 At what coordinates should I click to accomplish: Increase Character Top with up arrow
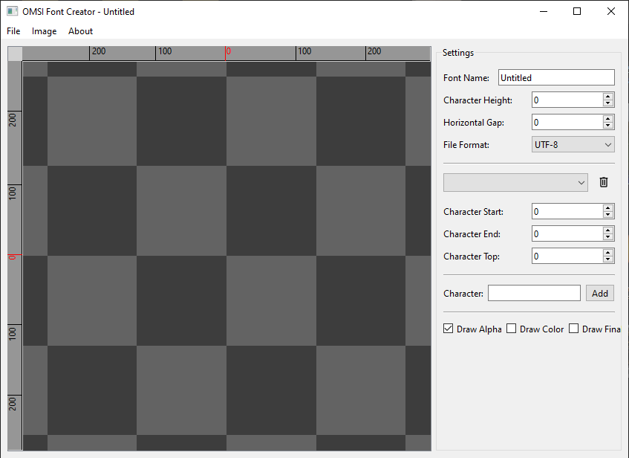pyautogui.click(x=608, y=253)
